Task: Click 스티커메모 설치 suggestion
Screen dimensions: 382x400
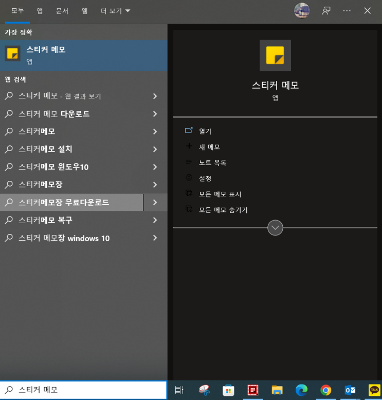Action: [72, 149]
